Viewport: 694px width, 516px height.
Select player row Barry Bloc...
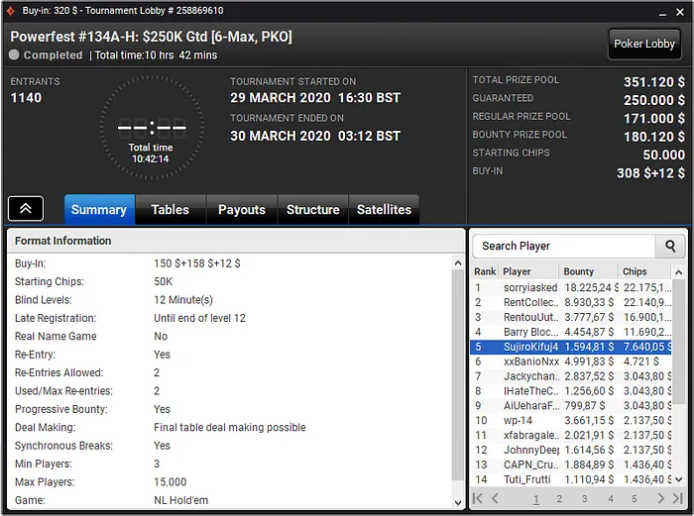tap(571, 332)
